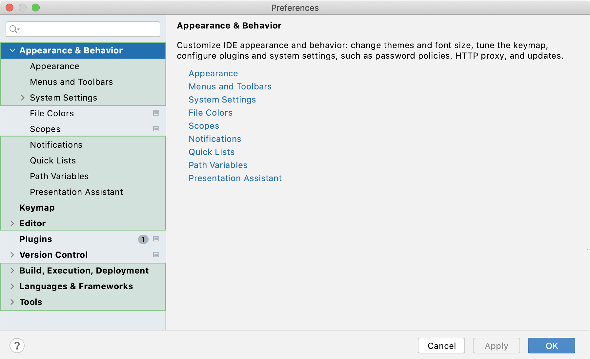Focus the preferences search field

89,29
